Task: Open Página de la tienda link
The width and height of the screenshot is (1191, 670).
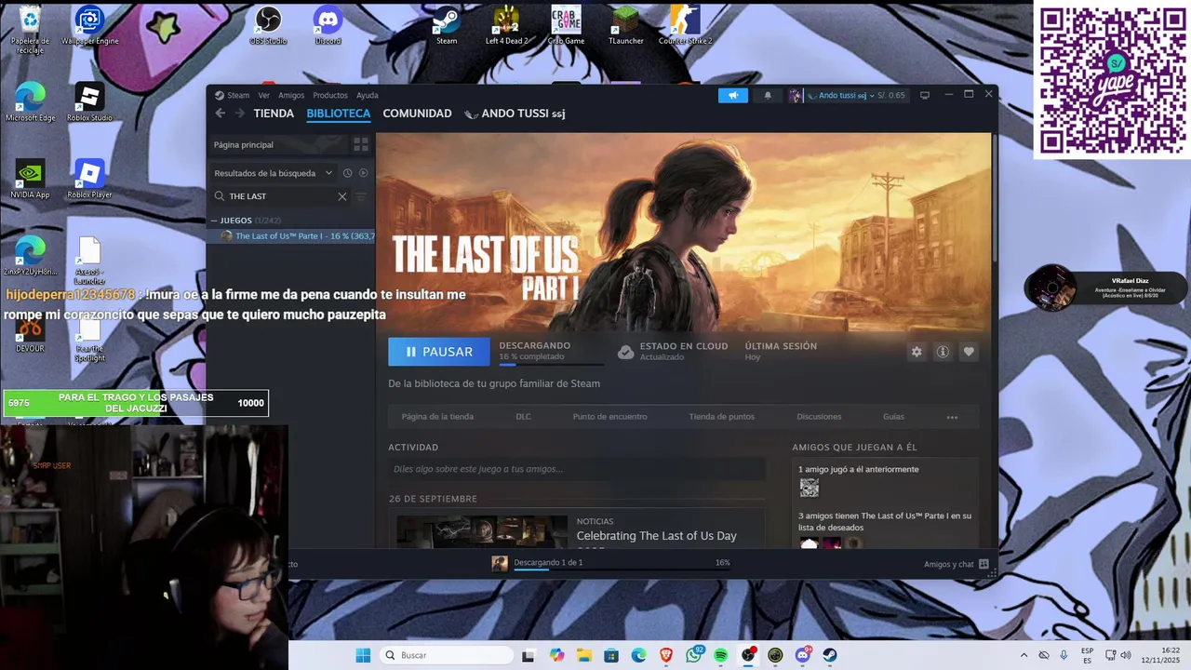Action: 437,417
